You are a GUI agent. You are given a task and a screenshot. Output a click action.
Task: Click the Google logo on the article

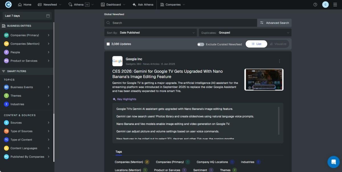coord(117,61)
